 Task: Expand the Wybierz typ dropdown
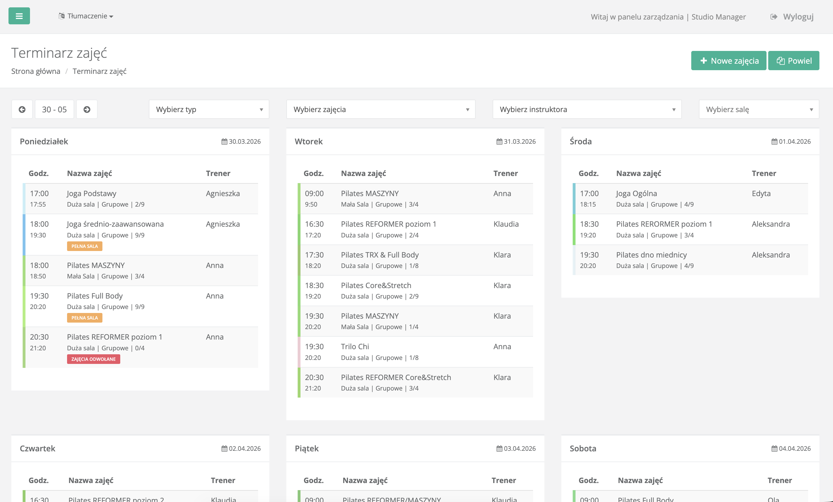(x=209, y=109)
